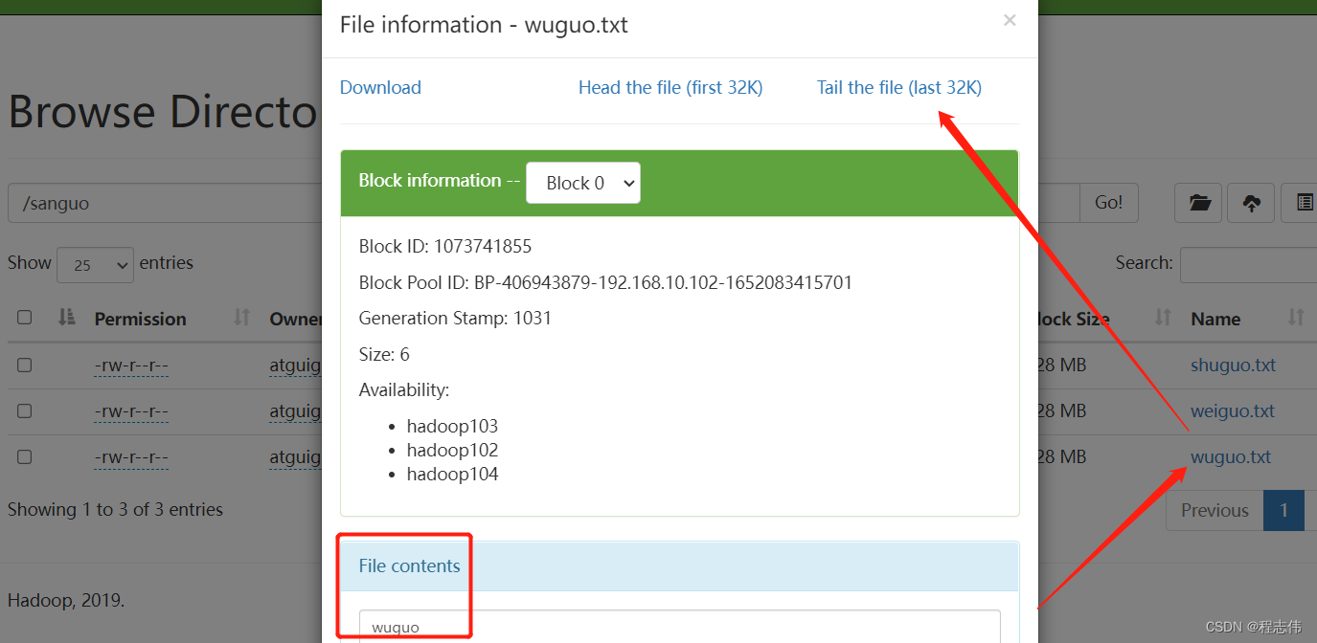Screen dimensions: 1317x643
Task: Click sort arrows on Name column
Action: click(x=1296, y=318)
